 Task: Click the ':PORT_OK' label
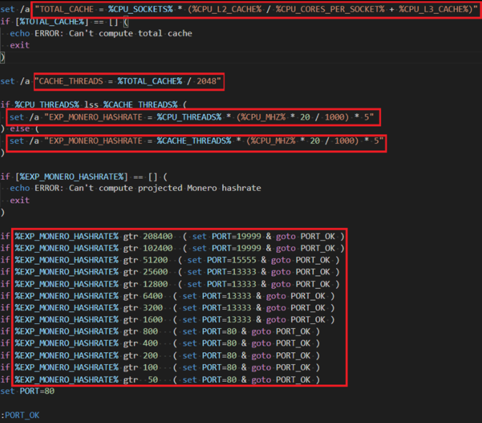(20, 415)
